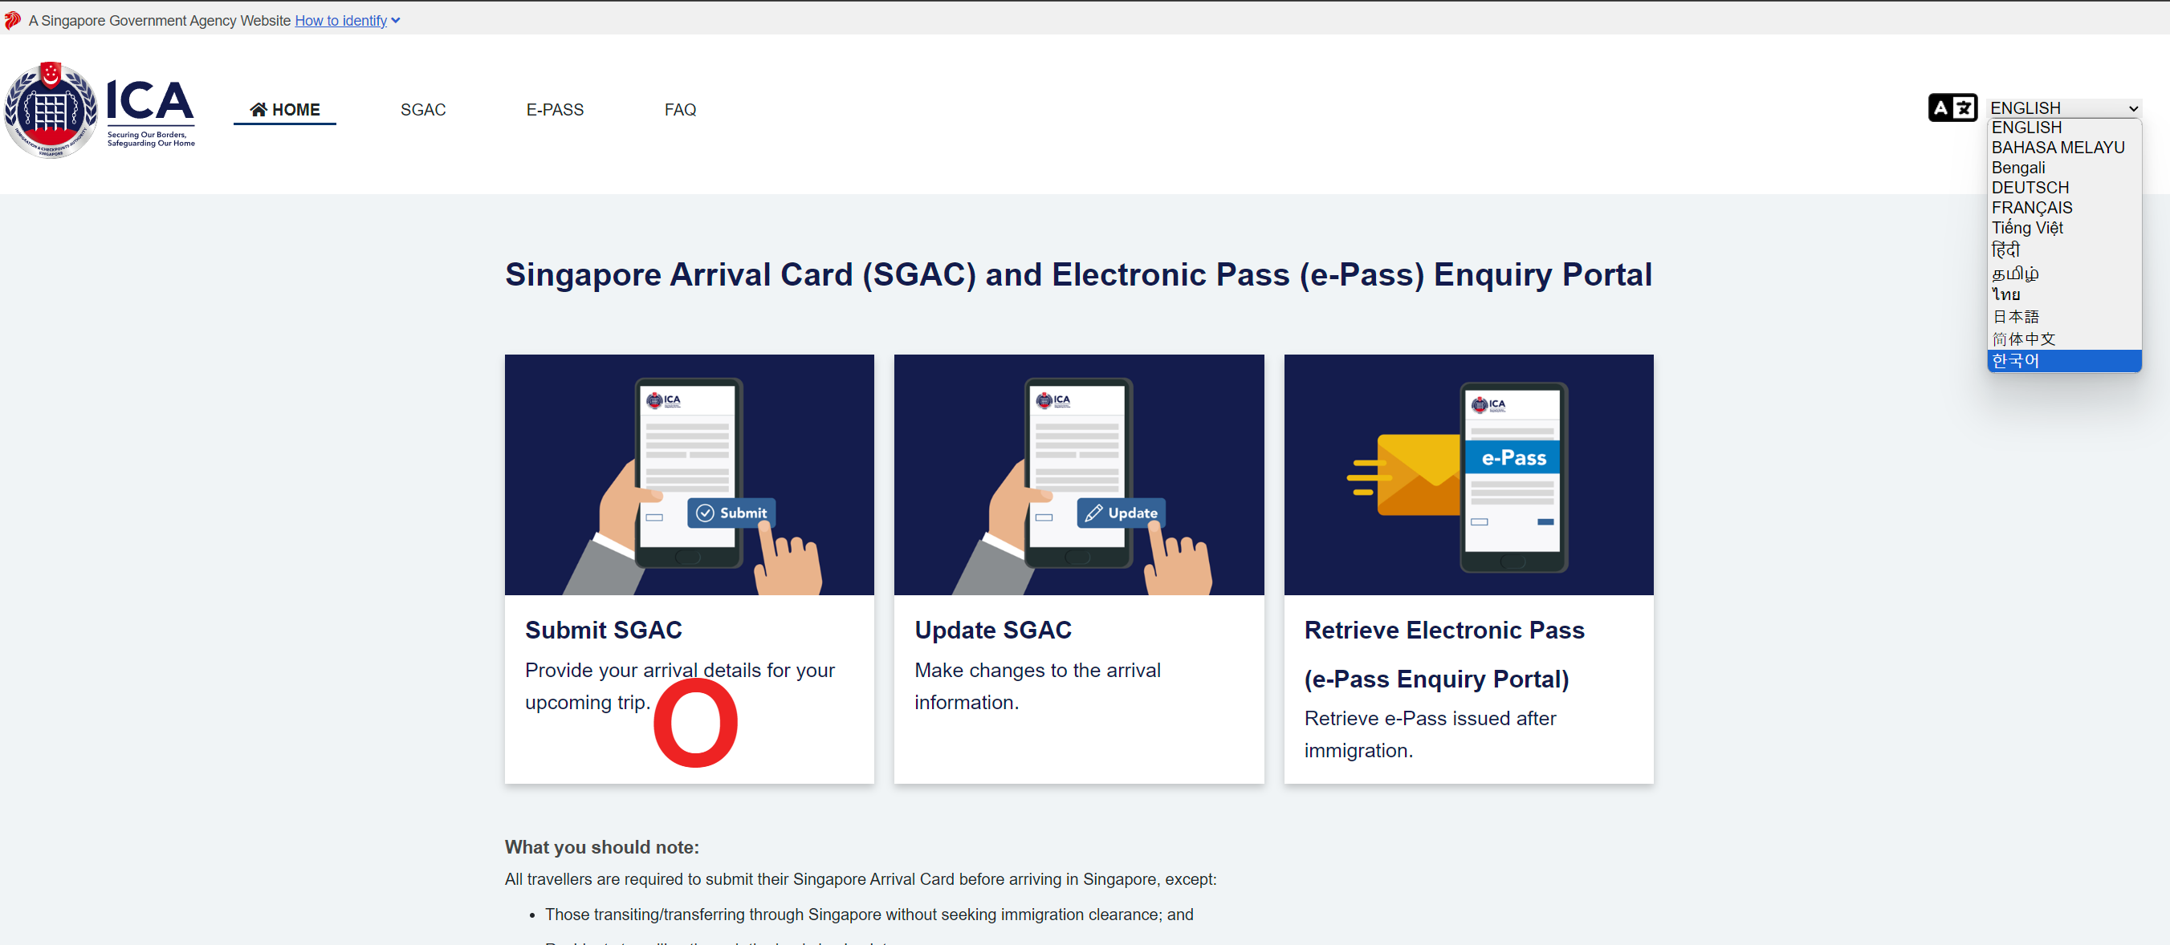2170x945 pixels.
Task: Click the e-Pass banner on the phone graphic
Action: (x=1513, y=458)
